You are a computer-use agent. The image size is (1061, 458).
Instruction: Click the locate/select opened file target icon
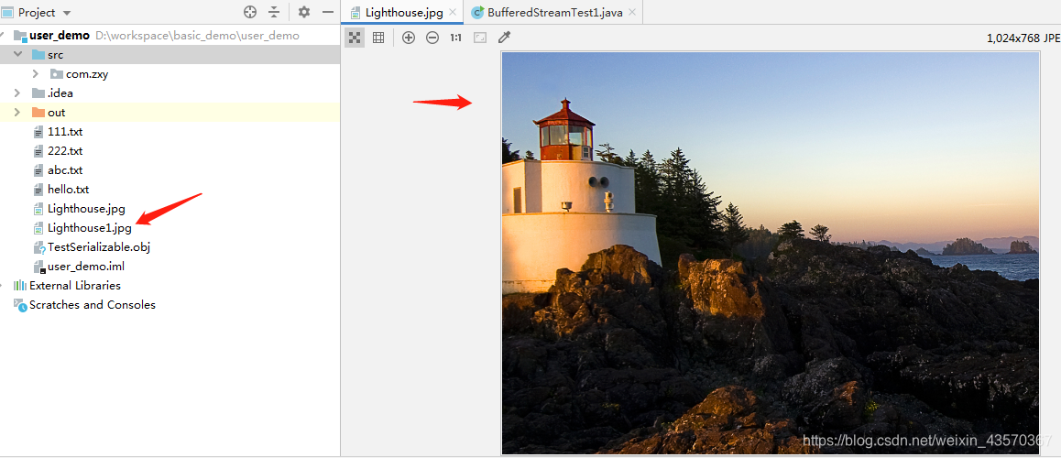[250, 12]
